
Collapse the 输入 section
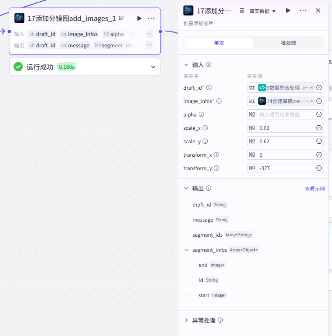coord(186,65)
